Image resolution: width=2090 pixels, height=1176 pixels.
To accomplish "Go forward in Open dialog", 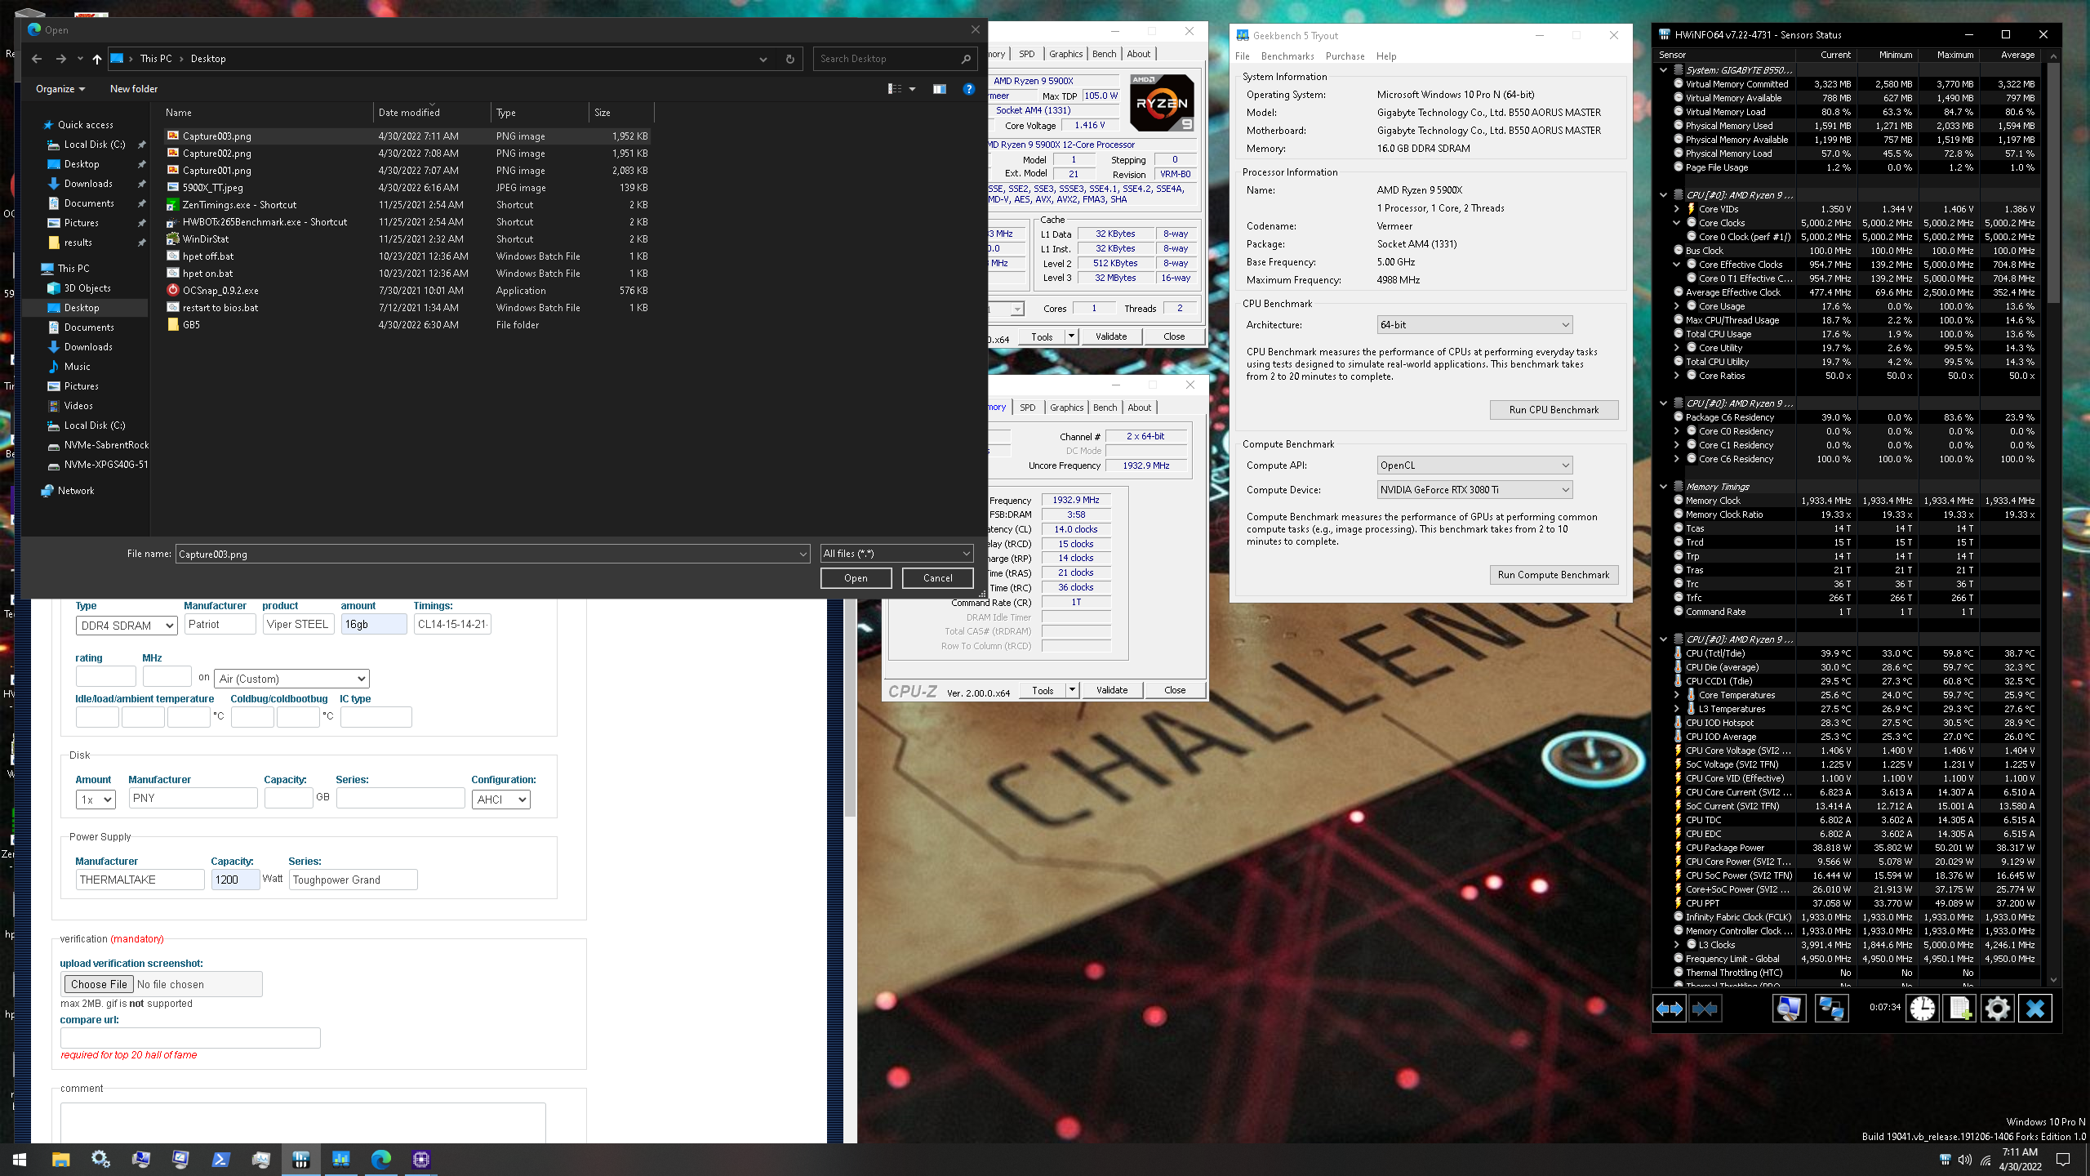I will coord(61,59).
